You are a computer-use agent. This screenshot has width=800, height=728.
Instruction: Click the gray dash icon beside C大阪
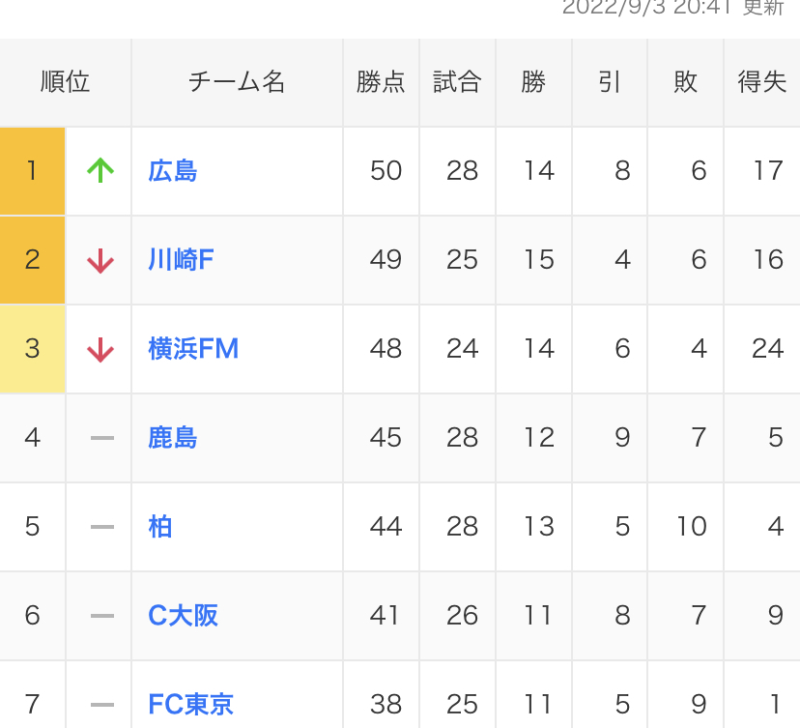point(102,616)
